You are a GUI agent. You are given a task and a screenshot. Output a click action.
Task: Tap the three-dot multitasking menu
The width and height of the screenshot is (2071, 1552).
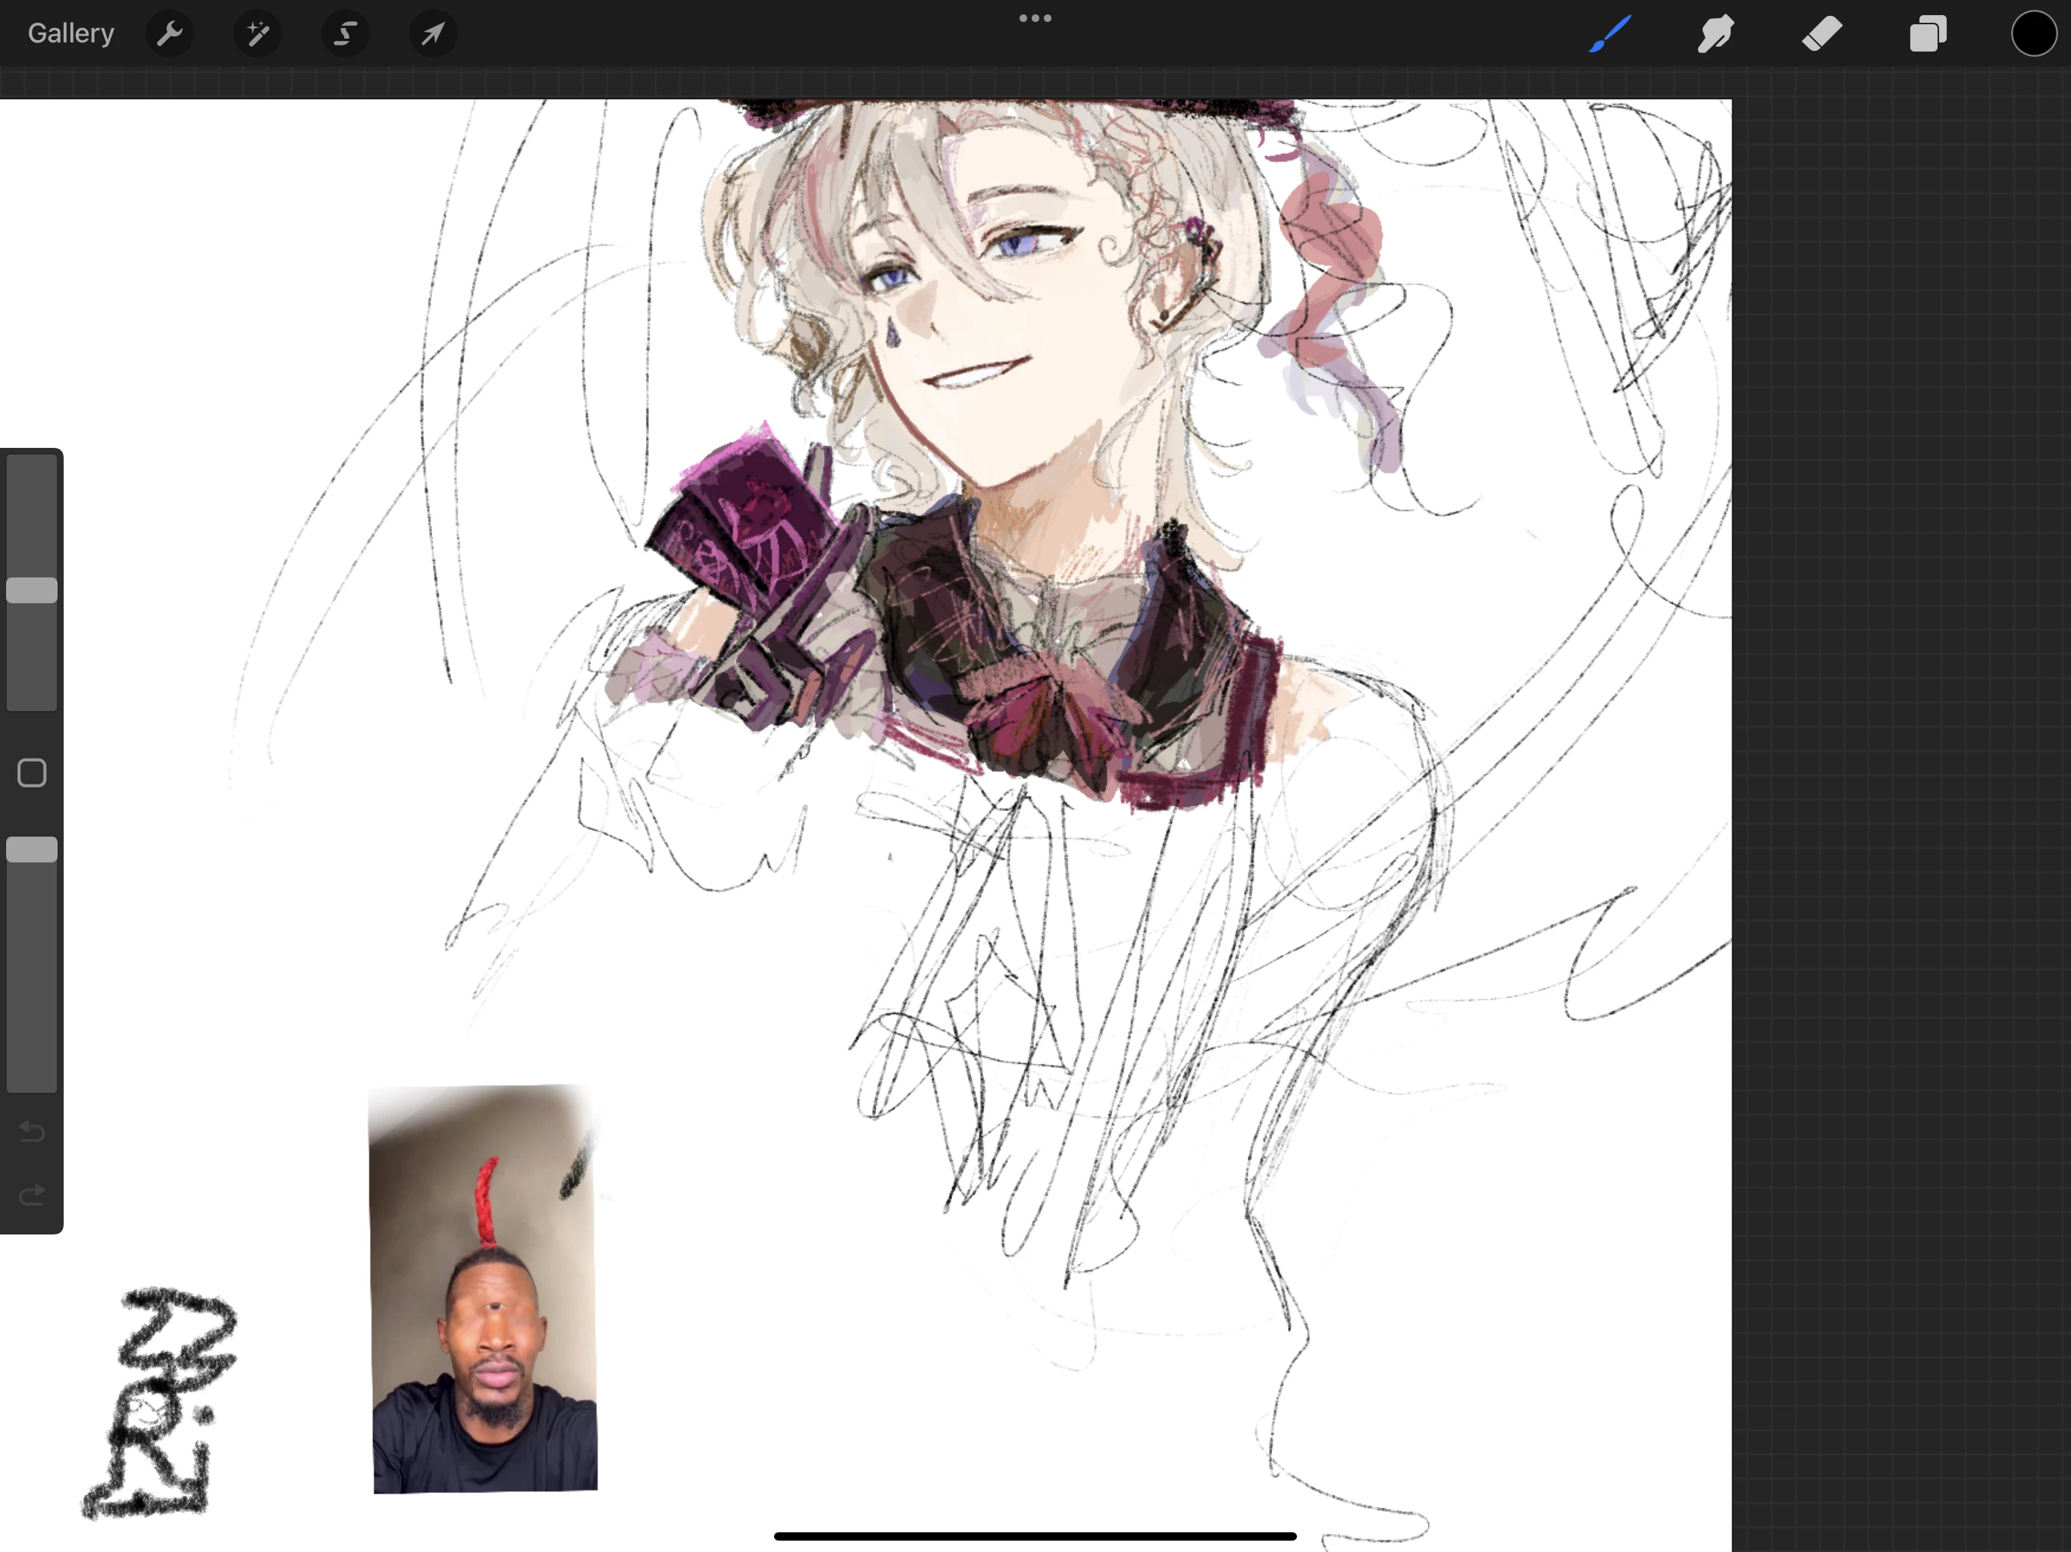1035,17
